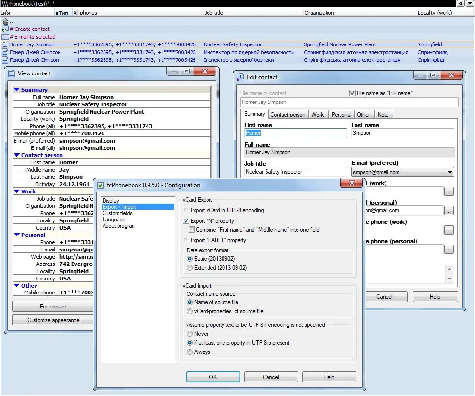The width and height of the screenshot is (475, 396).
Task: Collapse the Other section in View contact
Action: click(x=16, y=285)
